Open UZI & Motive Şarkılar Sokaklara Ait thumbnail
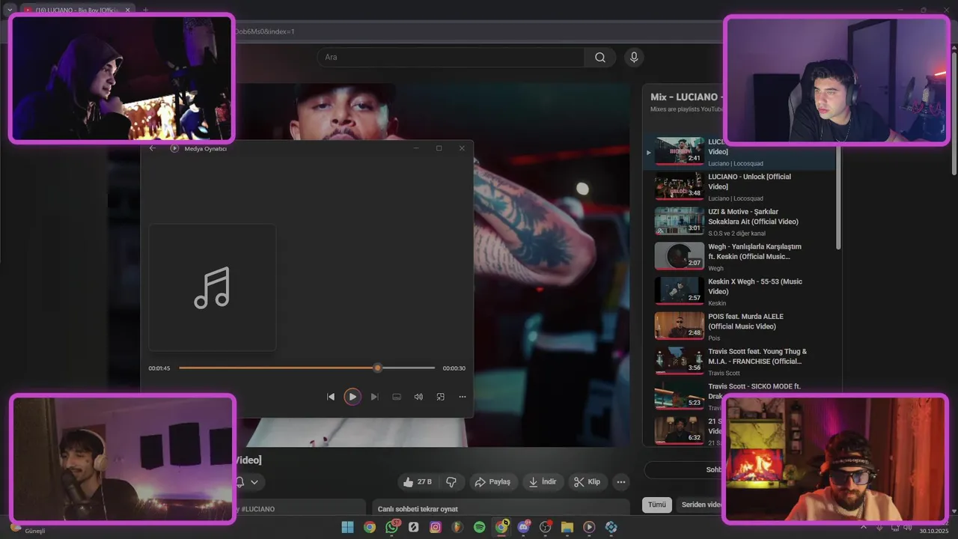This screenshot has width=958, height=539. 680,221
